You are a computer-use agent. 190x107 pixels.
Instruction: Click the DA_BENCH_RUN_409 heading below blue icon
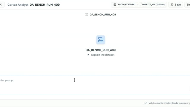[x=101, y=50]
